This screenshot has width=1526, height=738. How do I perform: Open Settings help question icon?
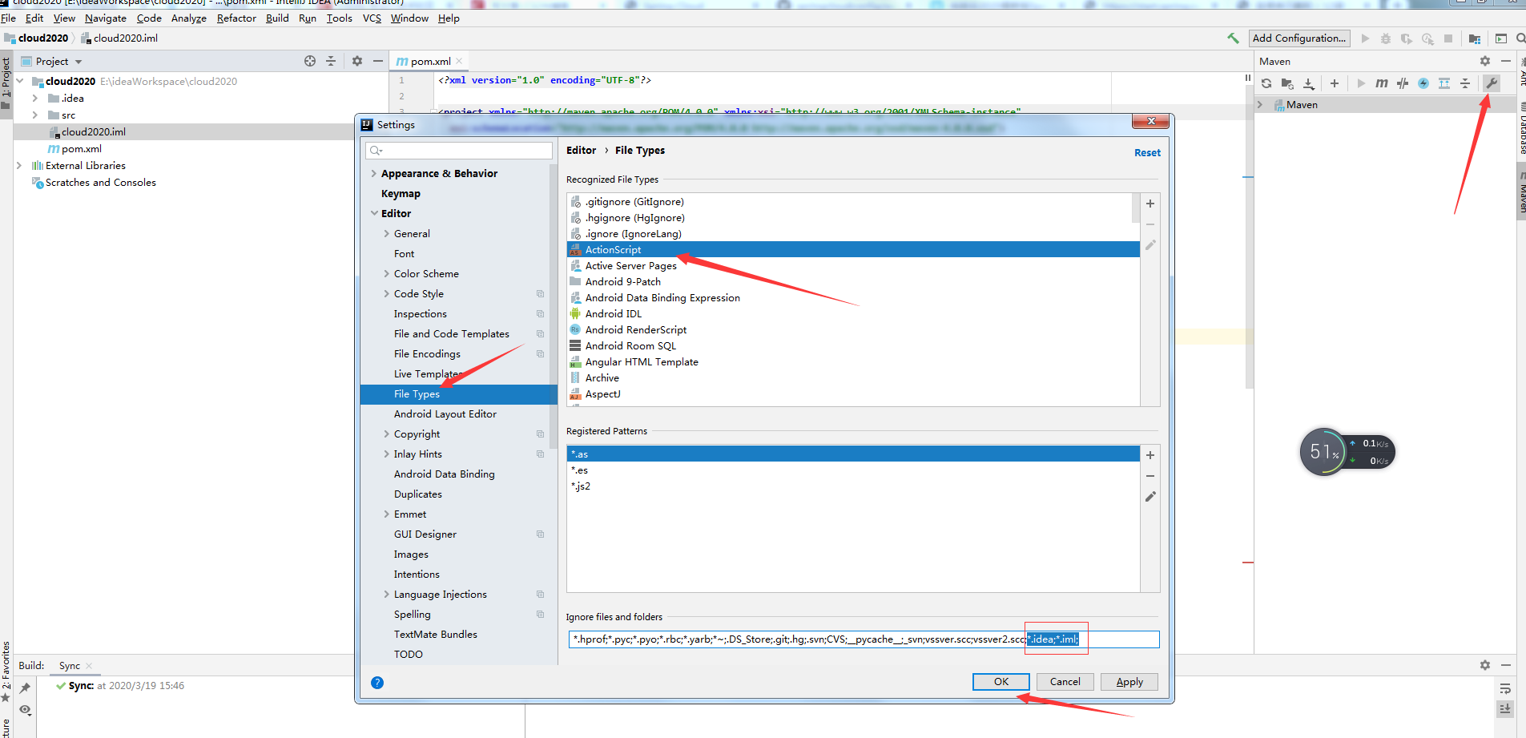click(x=377, y=683)
